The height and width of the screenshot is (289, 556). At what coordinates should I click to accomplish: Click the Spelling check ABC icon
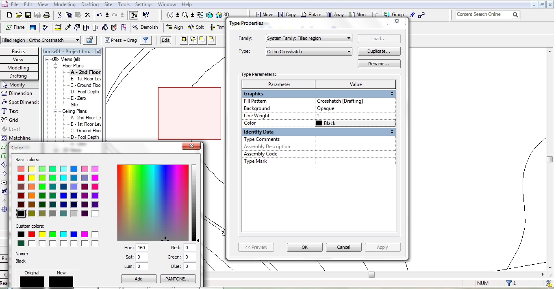tap(45, 27)
